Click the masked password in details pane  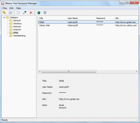click(63, 93)
